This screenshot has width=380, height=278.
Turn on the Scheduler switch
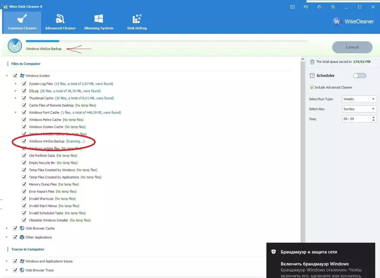(360, 76)
